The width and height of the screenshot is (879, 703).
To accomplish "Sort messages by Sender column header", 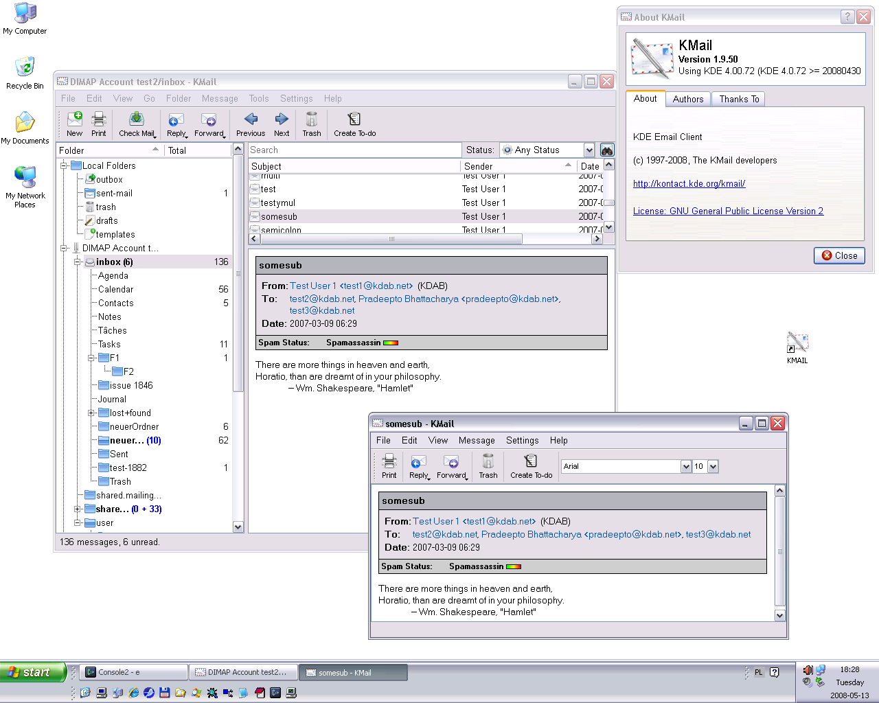I will [518, 166].
